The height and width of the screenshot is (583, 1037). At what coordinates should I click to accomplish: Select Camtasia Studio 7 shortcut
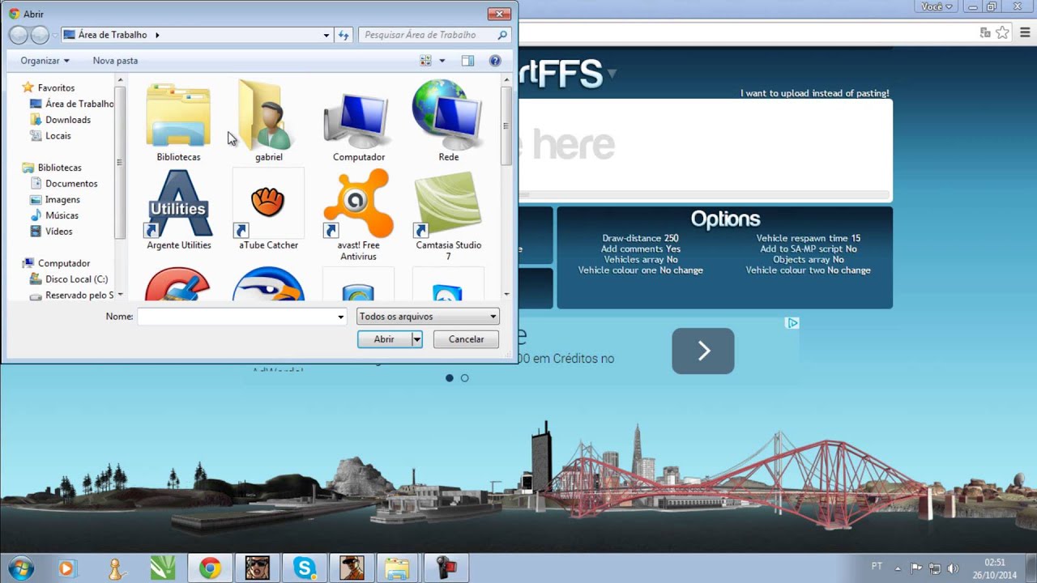(x=448, y=215)
